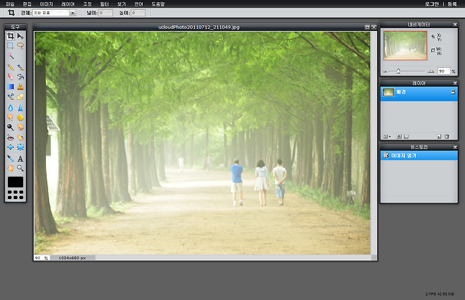Click the navigator zoom slider handle
This screenshot has height=300, width=465.
coord(398,71)
